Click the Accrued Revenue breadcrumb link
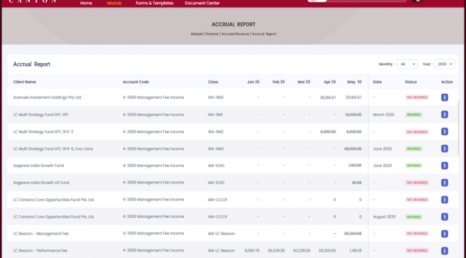This screenshot has height=258, width=466. tap(235, 34)
